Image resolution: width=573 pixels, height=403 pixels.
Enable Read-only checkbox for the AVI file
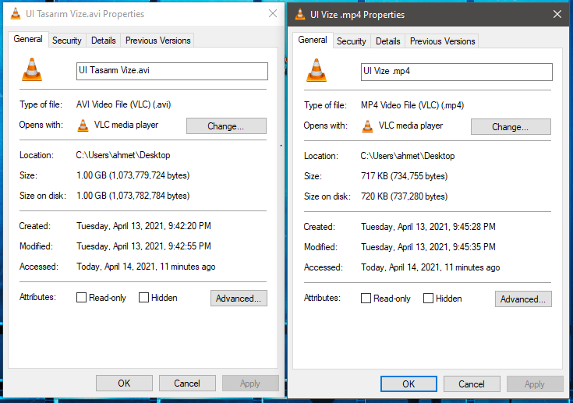click(x=82, y=298)
